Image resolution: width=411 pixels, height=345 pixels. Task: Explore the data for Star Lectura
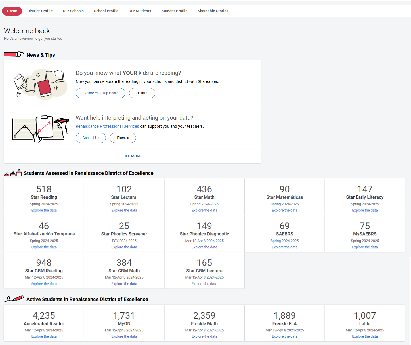[124, 210]
